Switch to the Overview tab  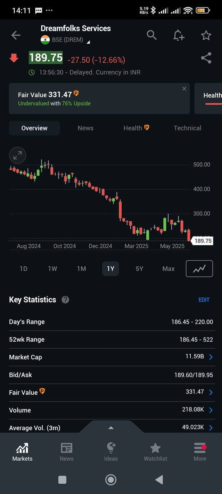[35, 128]
